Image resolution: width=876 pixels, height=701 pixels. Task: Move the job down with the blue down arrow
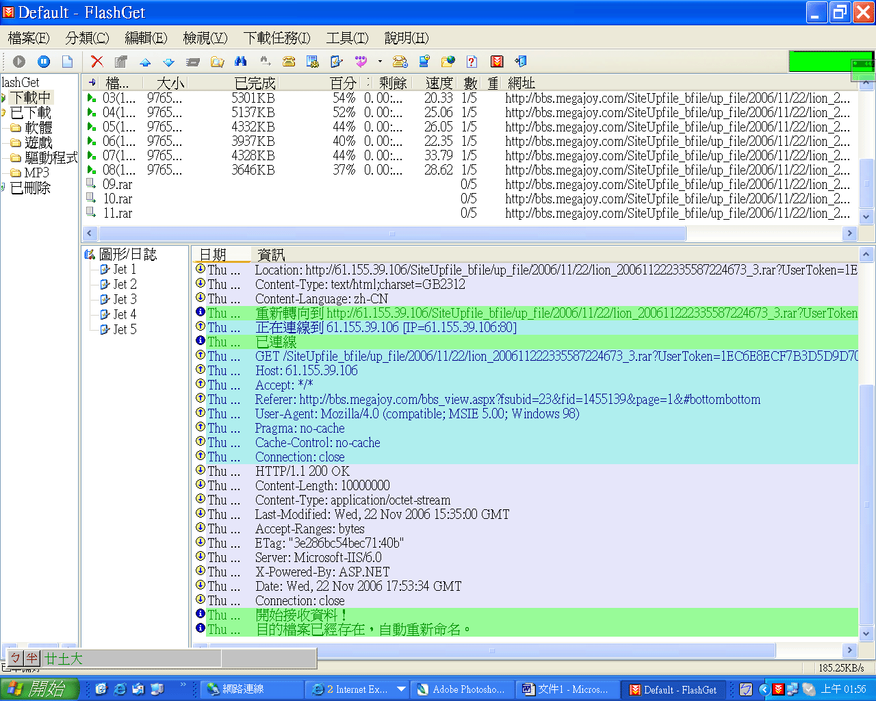pyautogui.click(x=168, y=62)
